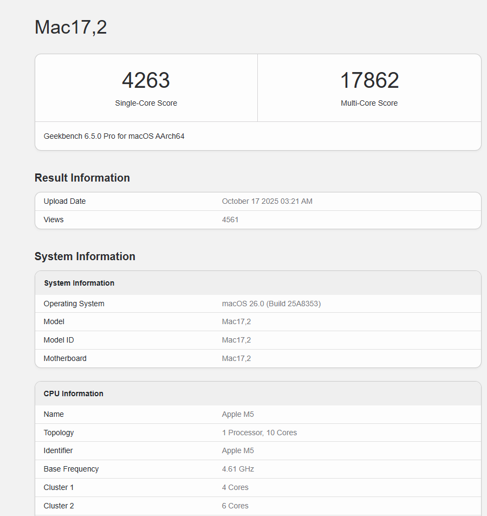Click the Identifier row label
487x516 pixels.
point(58,450)
